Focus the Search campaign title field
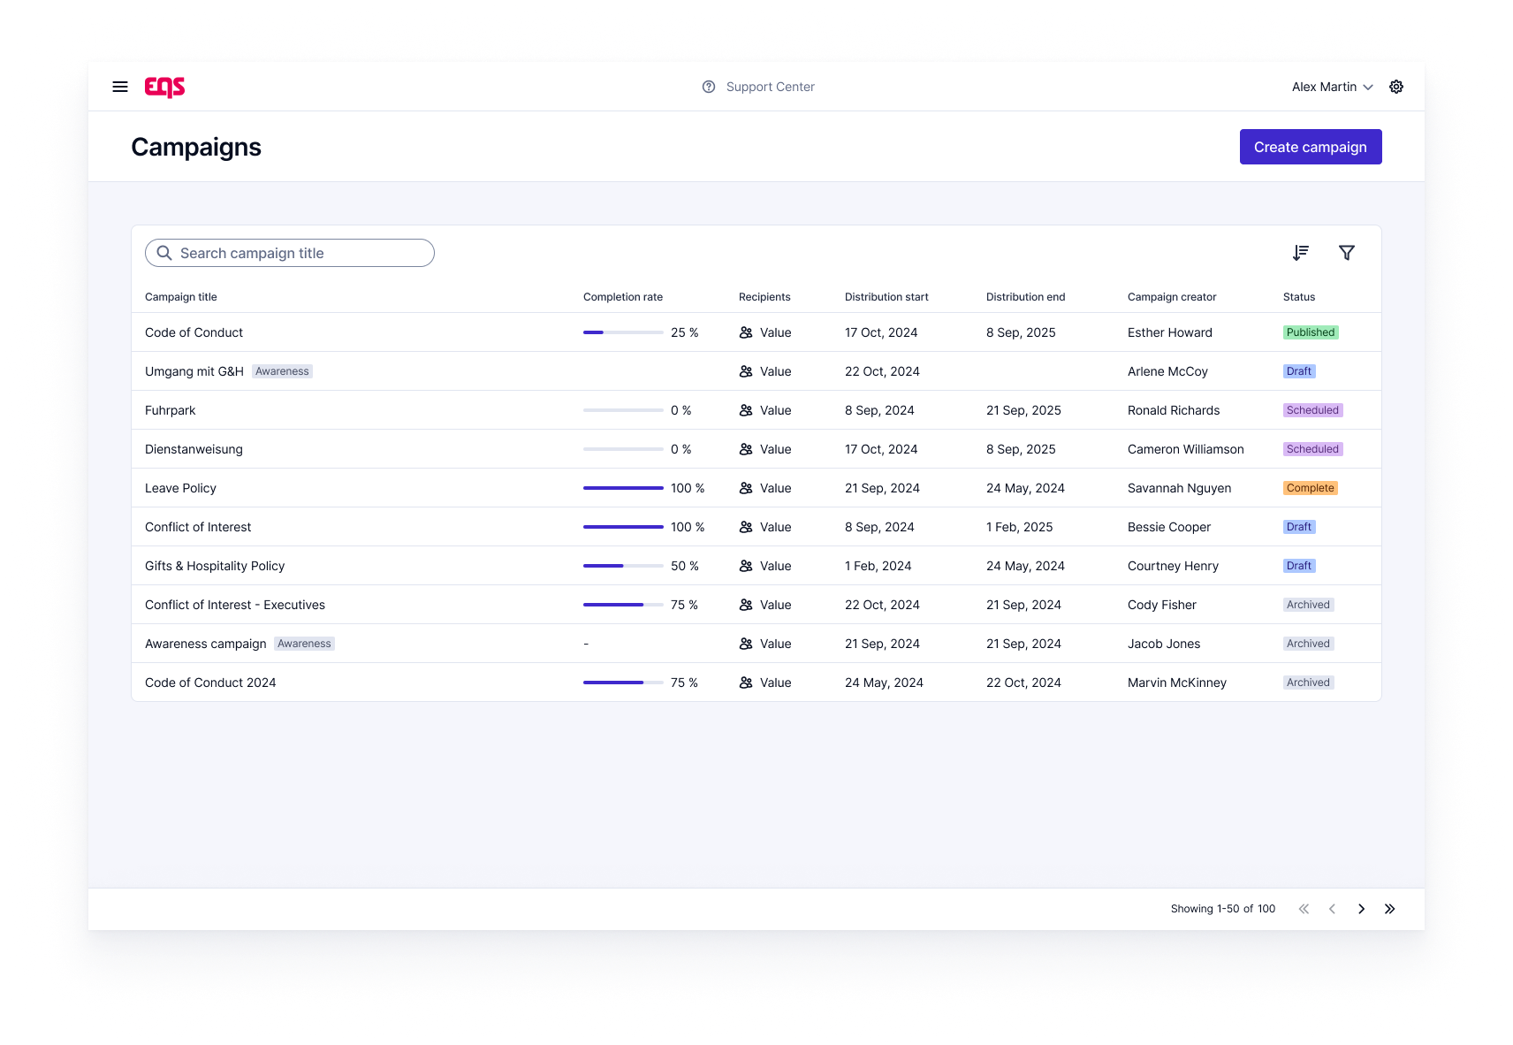The height and width of the screenshot is (1045, 1513). (x=290, y=253)
